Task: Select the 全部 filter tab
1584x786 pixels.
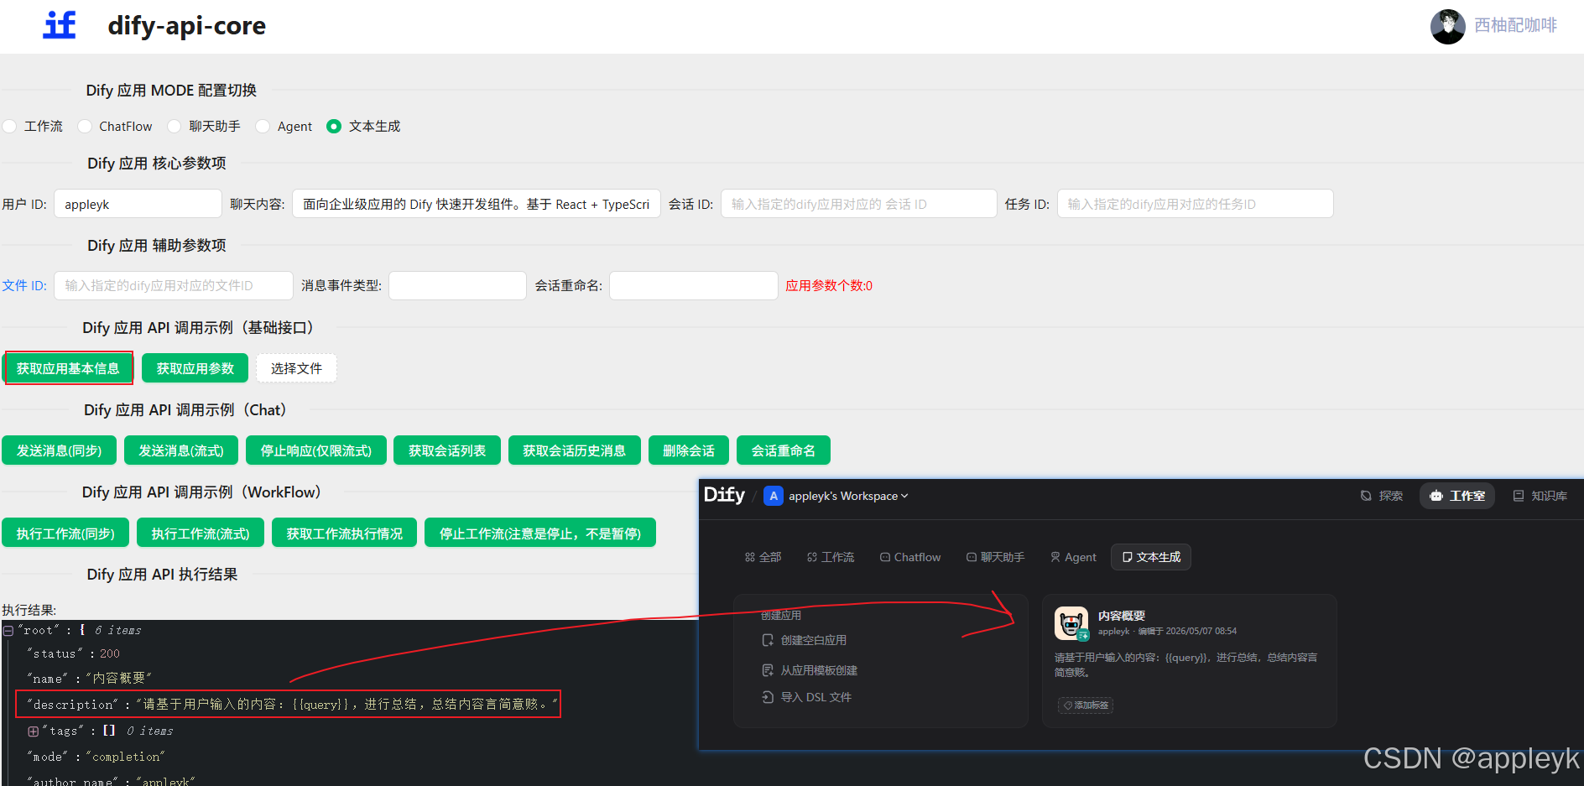Action: pyautogui.click(x=763, y=557)
